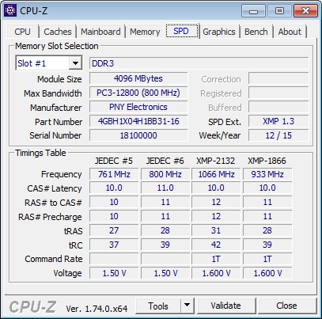Image resolution: width=322 pixels, height=319 pixels.
Task: Click the version text Ver. 1.74.0.x64
Action: (97, 309)
